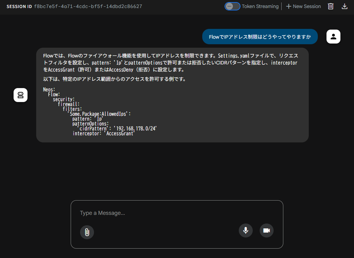Click the SESSION ID label
Image resolution: width=354 pixels, height=258 pixels.
[x=19, y=7]
